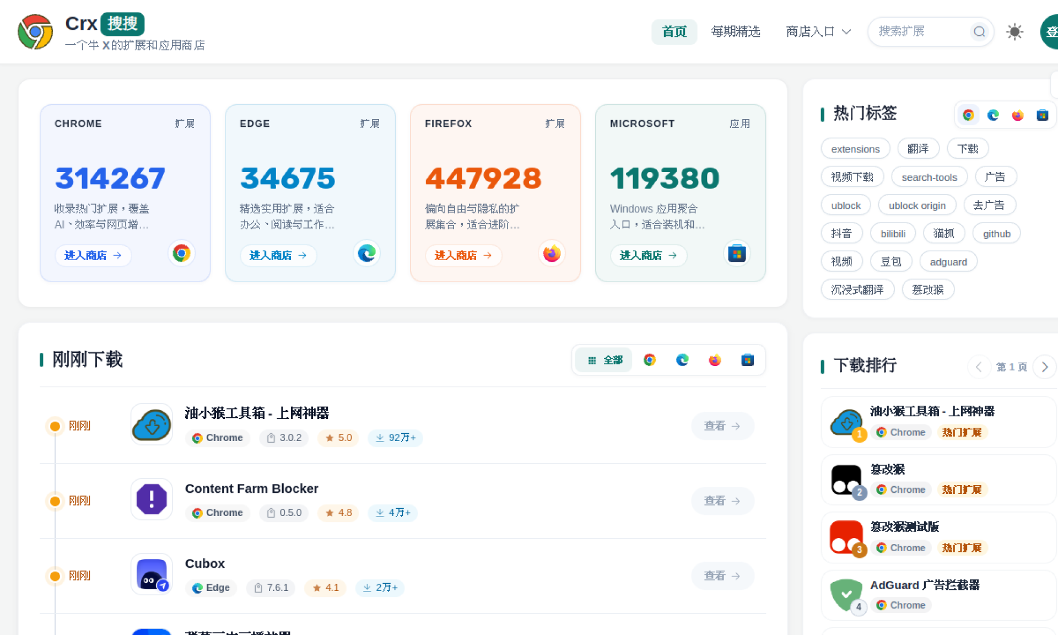
Task: Filter 刚刚下载 by Edge icon
Action: [682, 360]
